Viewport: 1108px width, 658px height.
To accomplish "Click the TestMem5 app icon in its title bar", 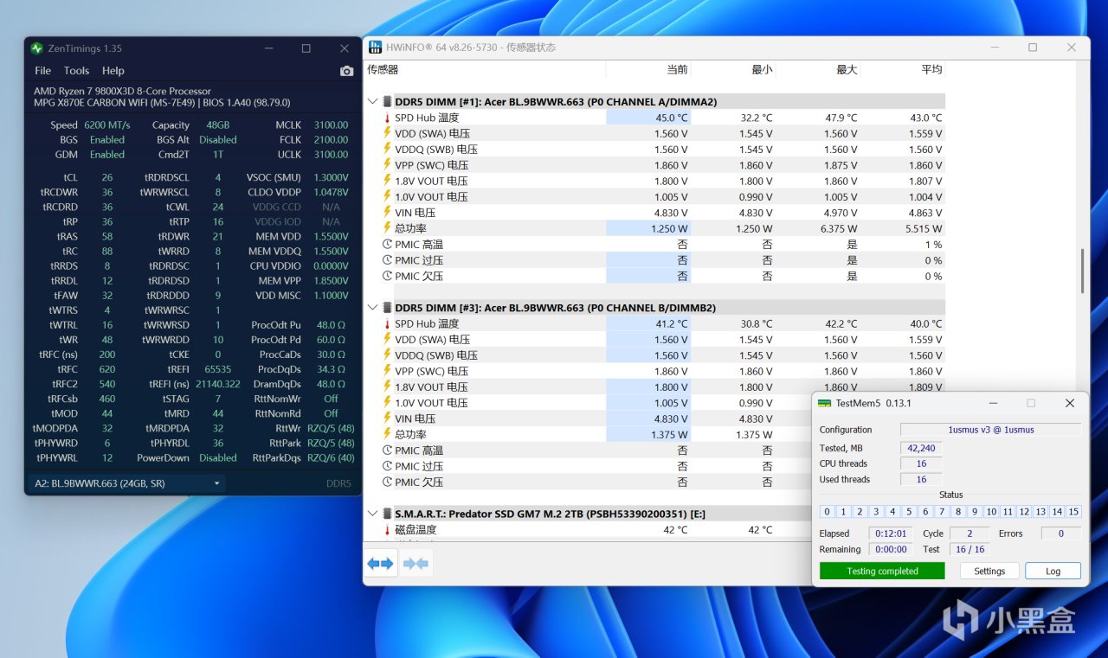I will coord(824,403).
